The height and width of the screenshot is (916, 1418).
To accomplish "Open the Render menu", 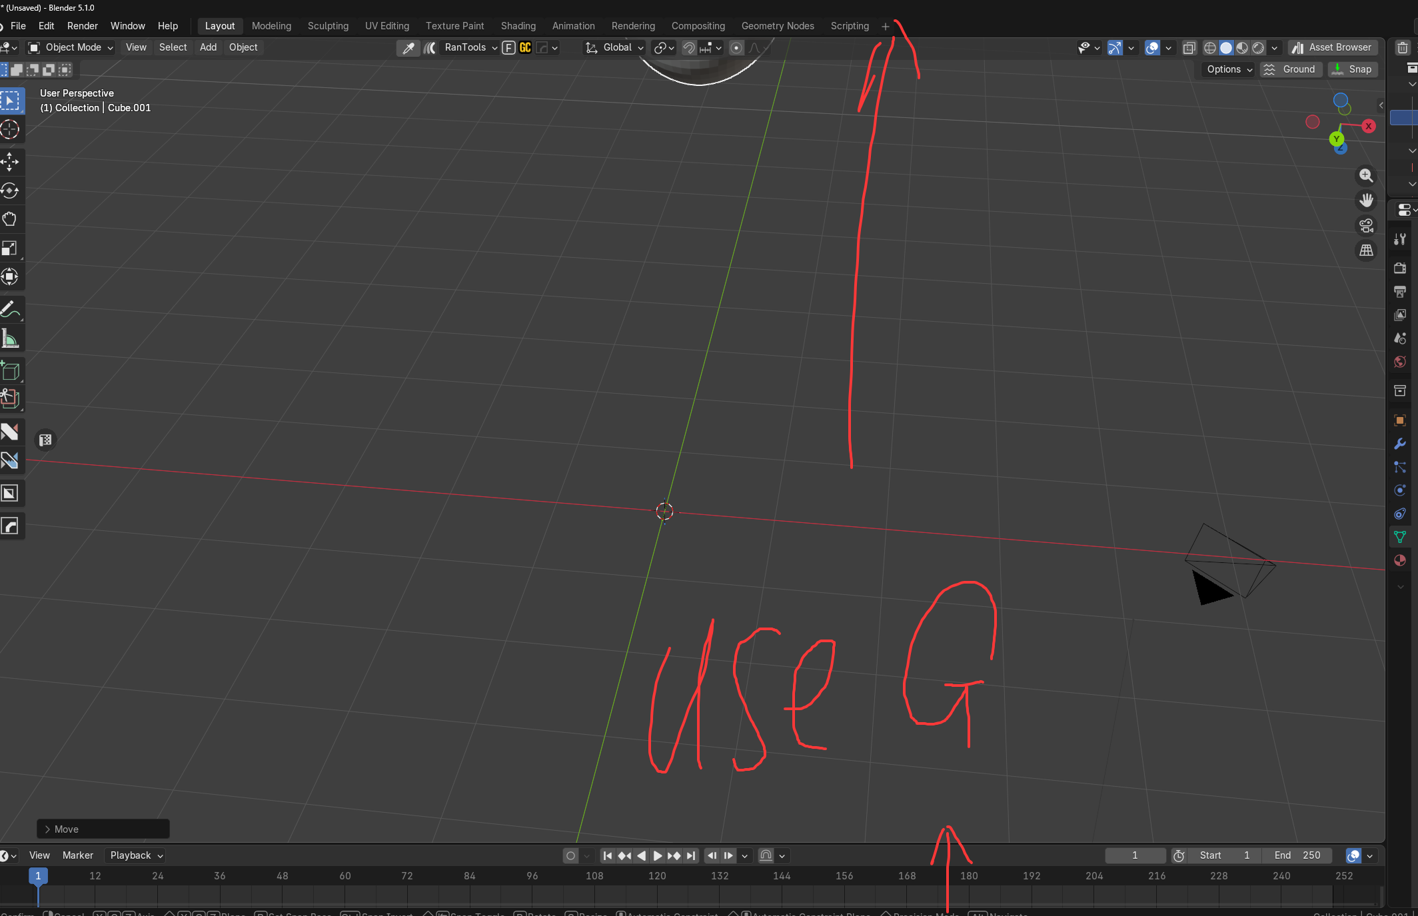I will click(x=83, y=26).
